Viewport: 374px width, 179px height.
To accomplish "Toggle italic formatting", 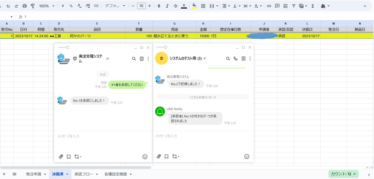I will (x=167, y=6).
